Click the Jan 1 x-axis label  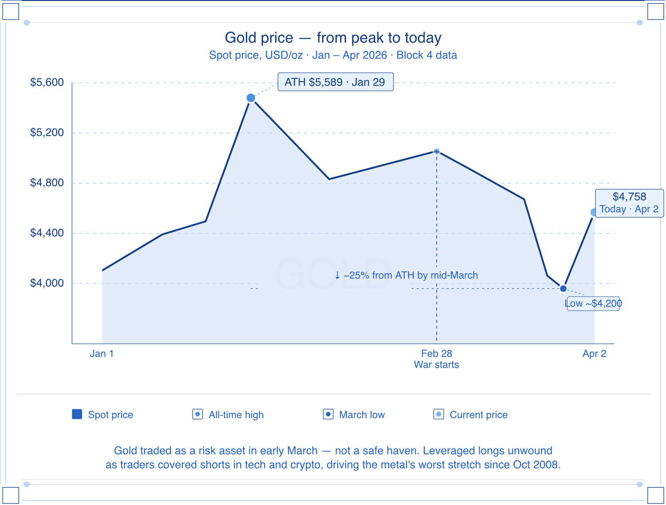pyautogui.click(x=102, y=353)
